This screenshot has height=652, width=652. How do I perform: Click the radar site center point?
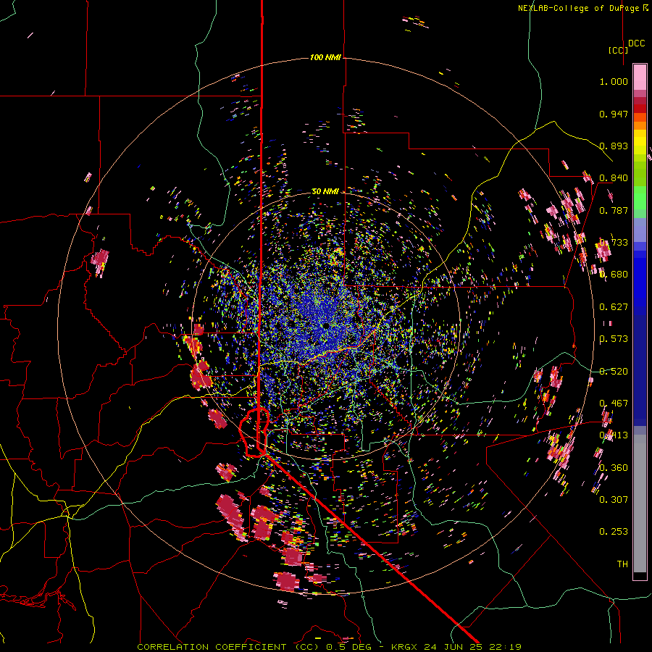[x=326, y=325]
